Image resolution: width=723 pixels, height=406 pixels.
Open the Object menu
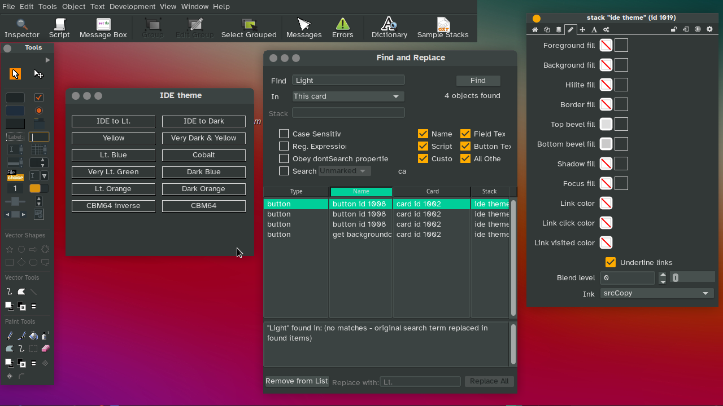click(x=73, y=6)
